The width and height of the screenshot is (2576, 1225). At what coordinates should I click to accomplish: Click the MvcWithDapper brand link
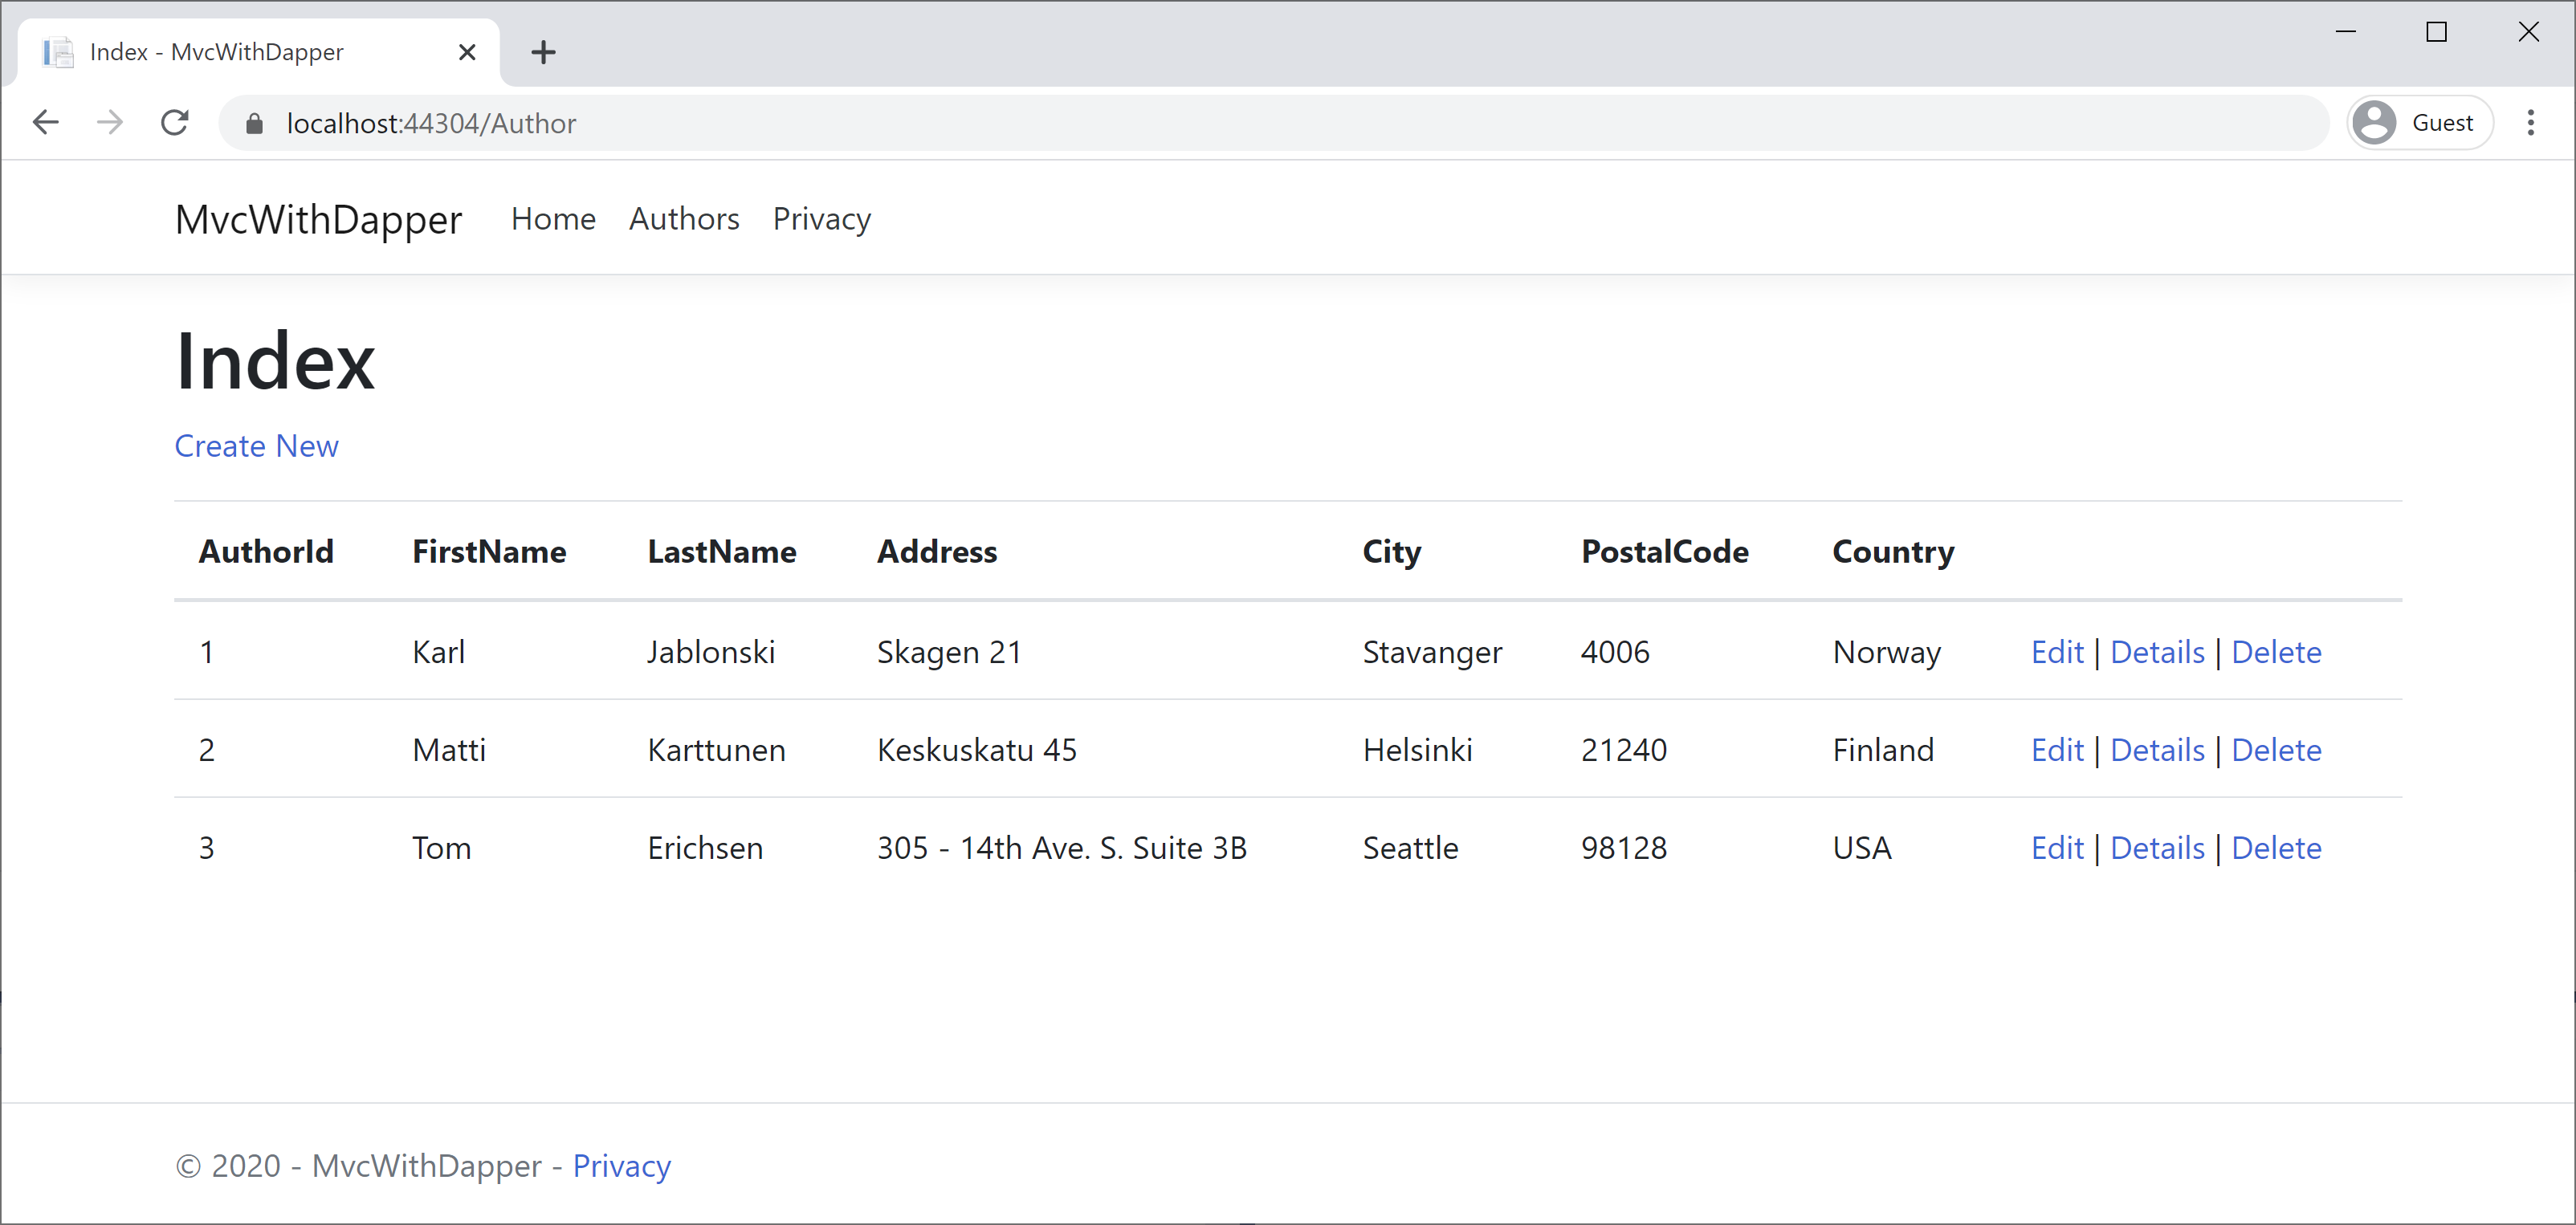click(x=318, y=219)
